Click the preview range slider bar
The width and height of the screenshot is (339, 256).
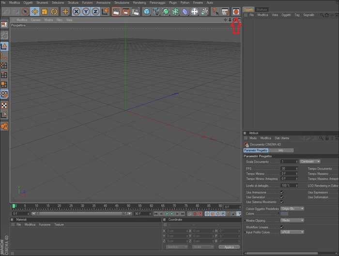[82, 214]
